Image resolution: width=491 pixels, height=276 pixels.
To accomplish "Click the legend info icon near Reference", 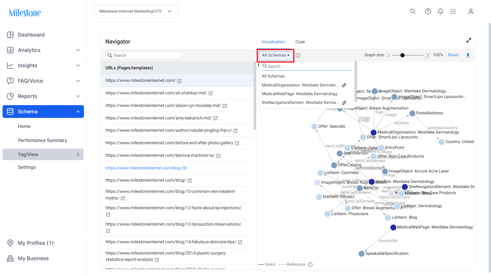I will [x=310, y=264].
